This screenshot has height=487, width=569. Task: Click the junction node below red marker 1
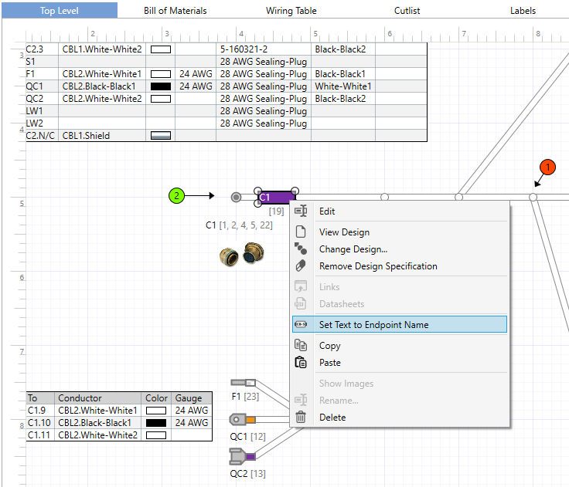533,197
